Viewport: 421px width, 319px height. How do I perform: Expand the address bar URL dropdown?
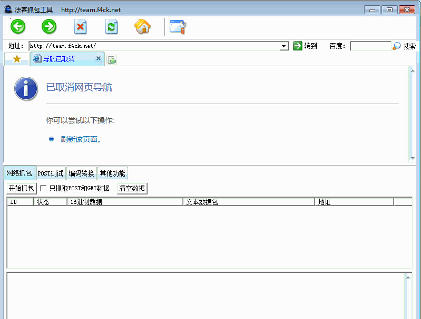click(x=285, y=46)
